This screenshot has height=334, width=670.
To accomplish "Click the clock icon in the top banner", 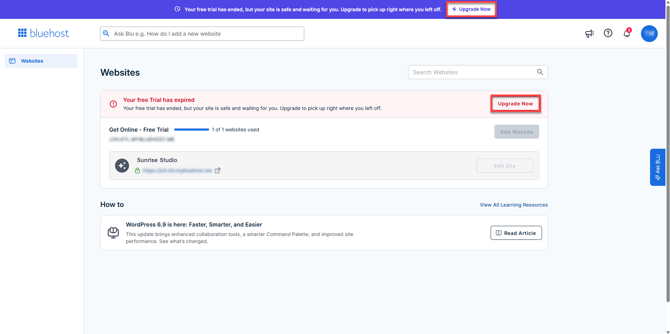I will (177, 9).
